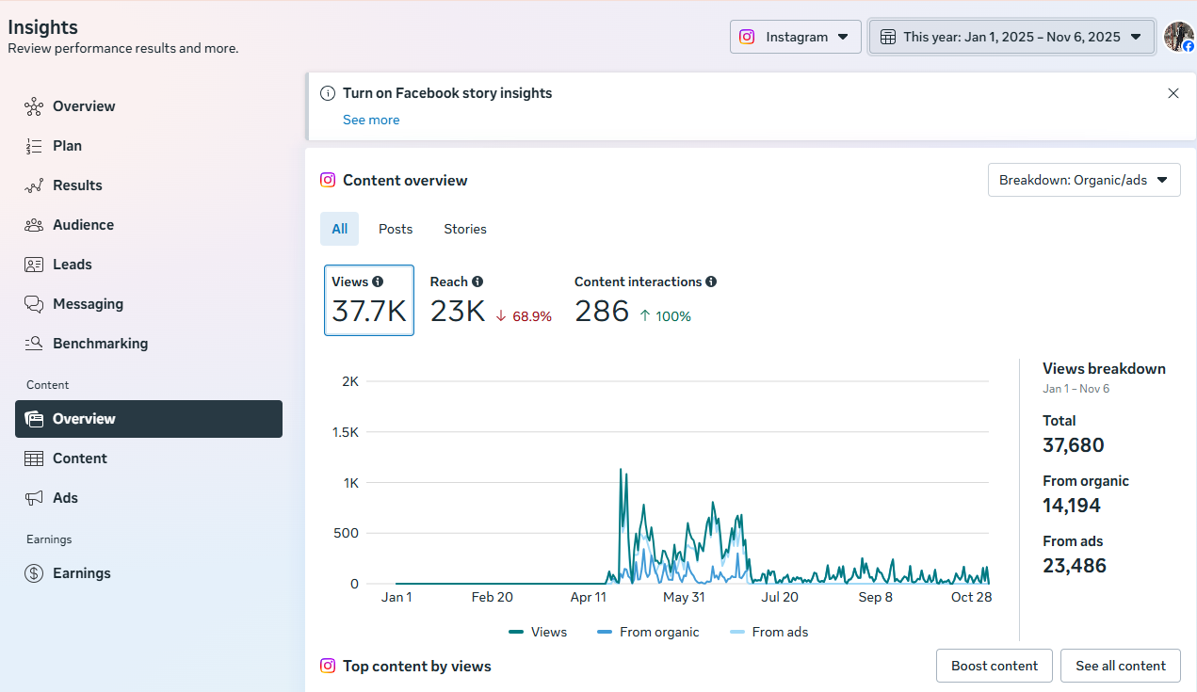
Task: Expand the Breakdown: Organic/ads dropdown
Action: [1083, 180]
